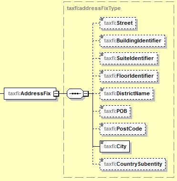
Task: Select the taxfi:SuiteIdentifier element
Action: click(128, 59)
